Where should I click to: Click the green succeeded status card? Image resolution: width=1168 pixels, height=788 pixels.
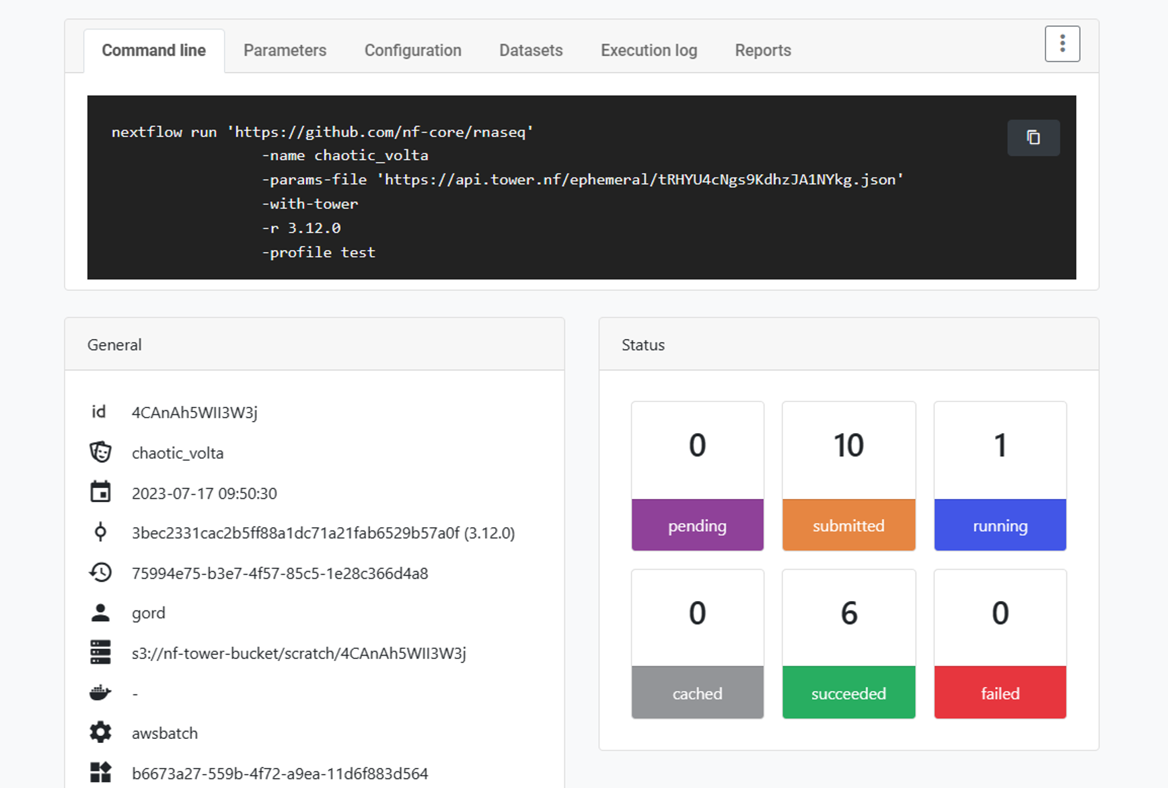[848, 644]
